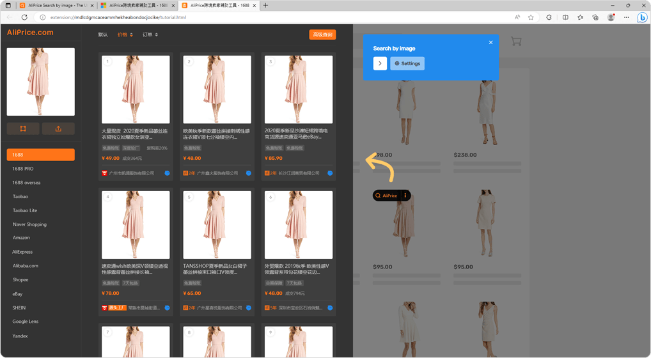Choose Google Lens from the sidebar
The image size is (651, 358).
click(26, 322)
